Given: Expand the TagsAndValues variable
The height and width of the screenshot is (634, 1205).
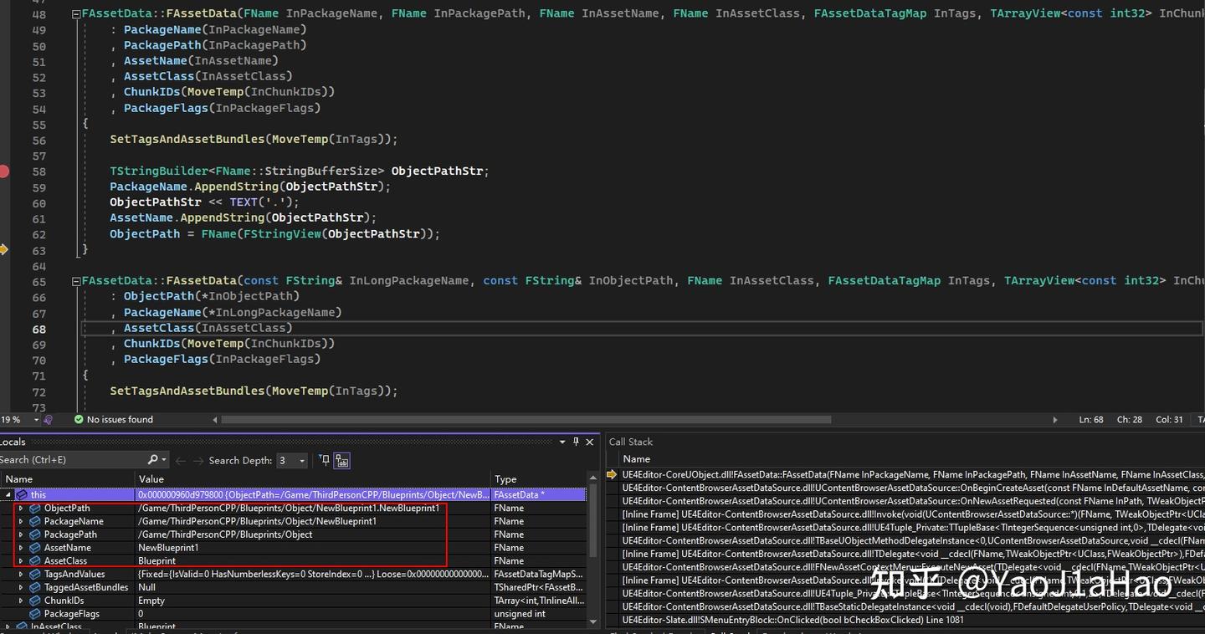Looking at the screenshot, I should 21,575.
